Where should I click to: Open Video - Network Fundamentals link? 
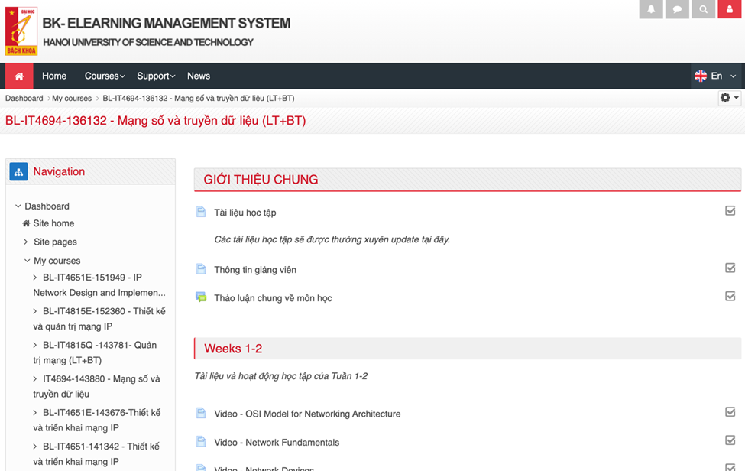[x=277, y=442]
